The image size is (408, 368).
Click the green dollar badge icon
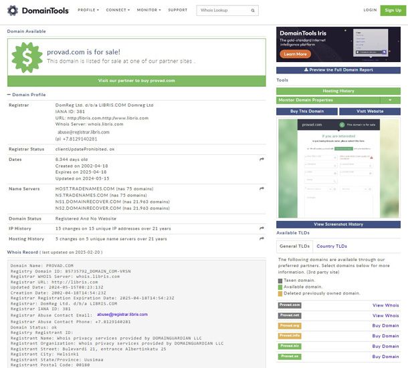tap(27, 57)
